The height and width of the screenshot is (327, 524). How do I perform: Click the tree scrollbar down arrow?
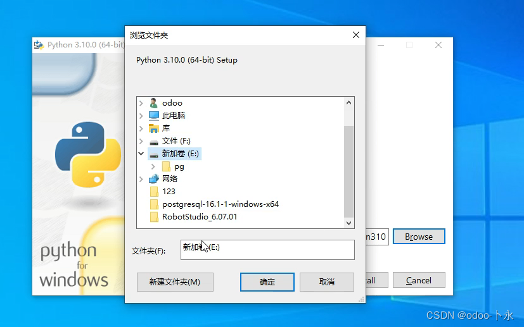(x=348, y=223)
